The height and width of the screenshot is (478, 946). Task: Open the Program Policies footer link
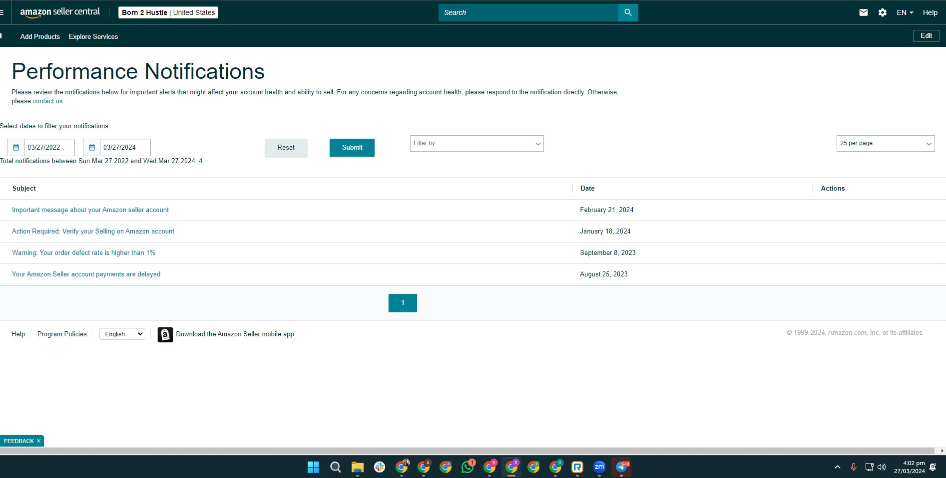pyautogui.click(x=62, y=334)
